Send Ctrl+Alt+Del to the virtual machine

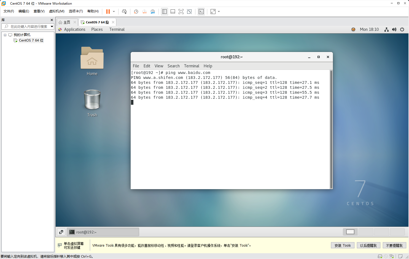pos(124,12)
